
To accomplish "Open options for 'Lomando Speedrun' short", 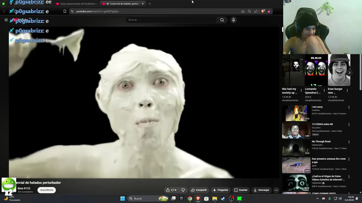I will point(324,91).
